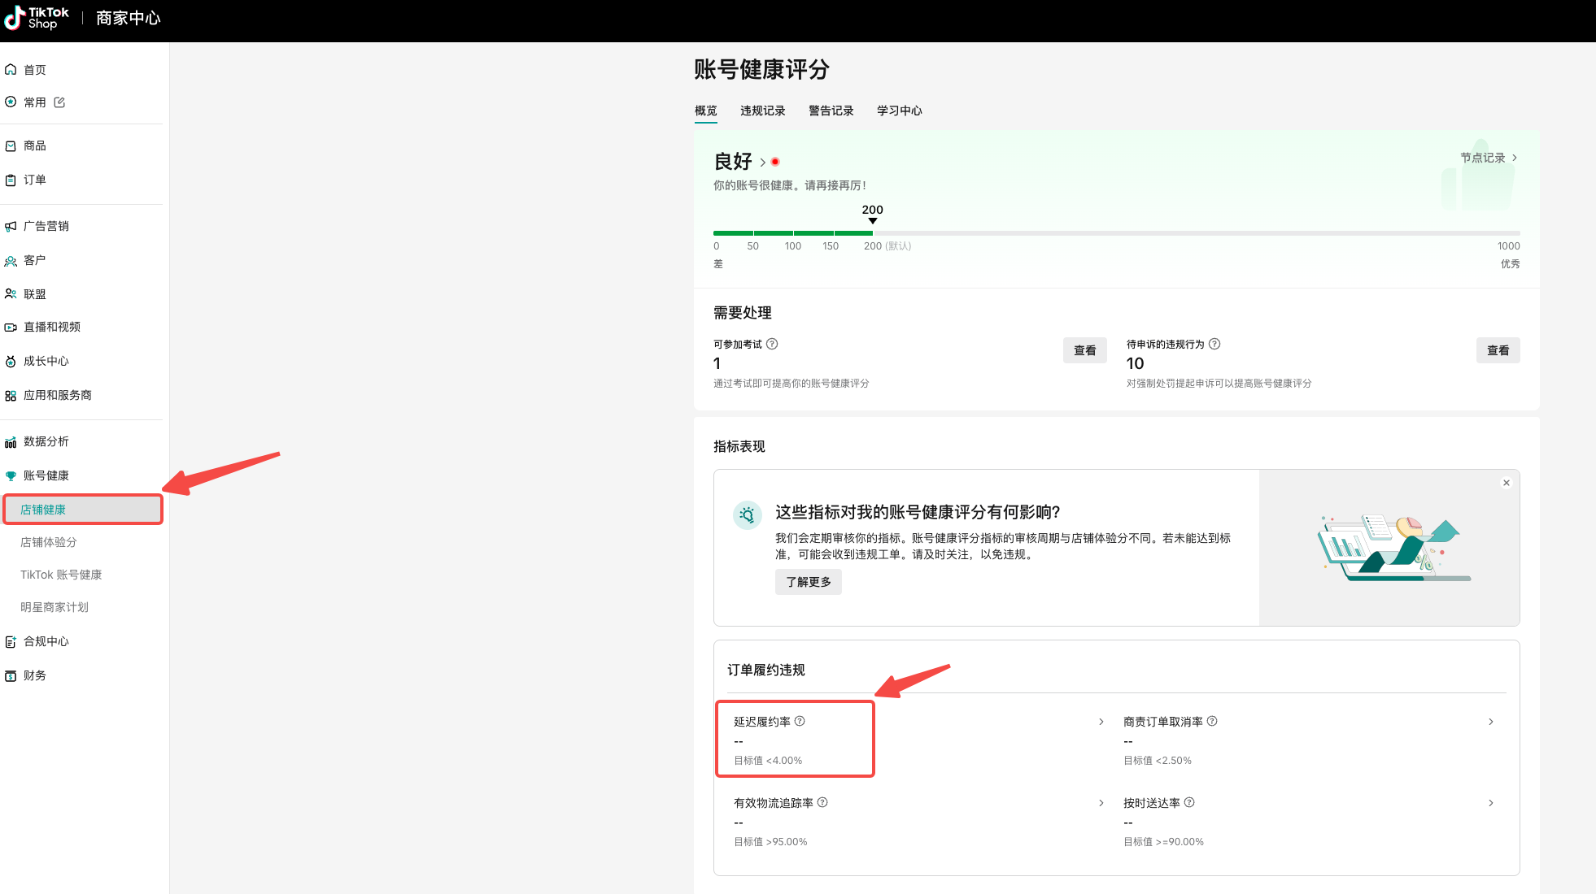Expand the 按时送达率 metric details

coord(1491,803)
